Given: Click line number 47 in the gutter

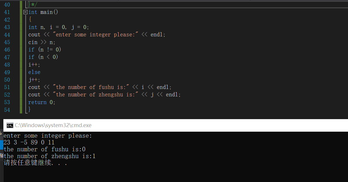Looking at the screenshot, I should click(x=7, y=57).
